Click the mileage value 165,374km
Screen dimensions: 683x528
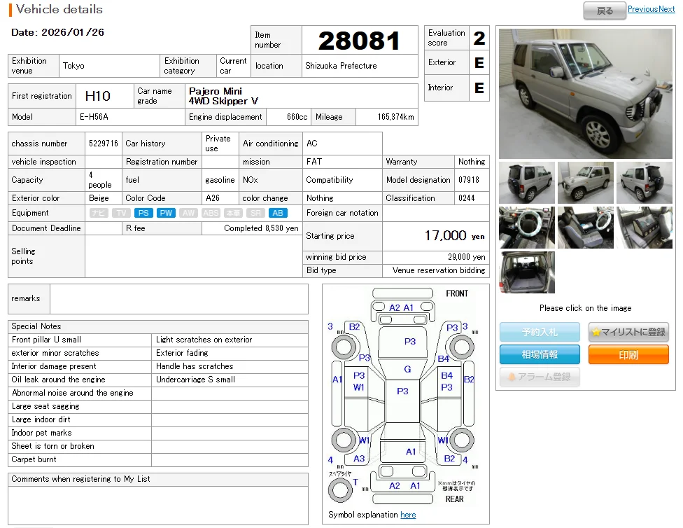395,117
